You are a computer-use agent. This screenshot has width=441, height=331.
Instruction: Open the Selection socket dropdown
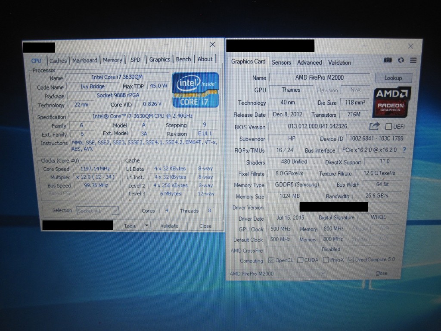click(98, 210)
